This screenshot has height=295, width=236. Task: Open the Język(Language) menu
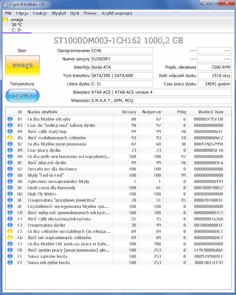click(117, 13)
